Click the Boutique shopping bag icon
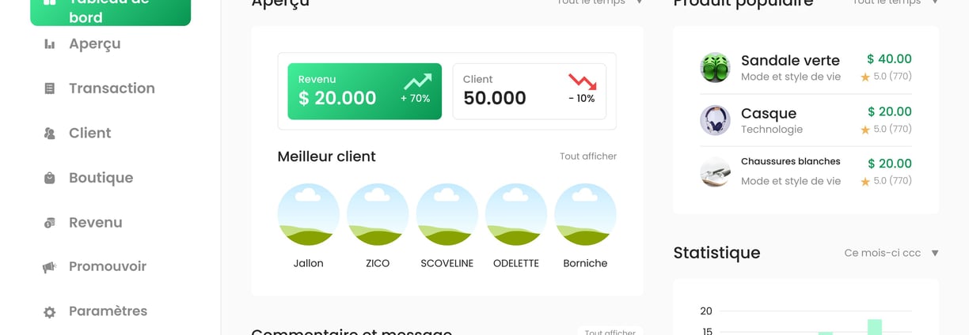 50,178
